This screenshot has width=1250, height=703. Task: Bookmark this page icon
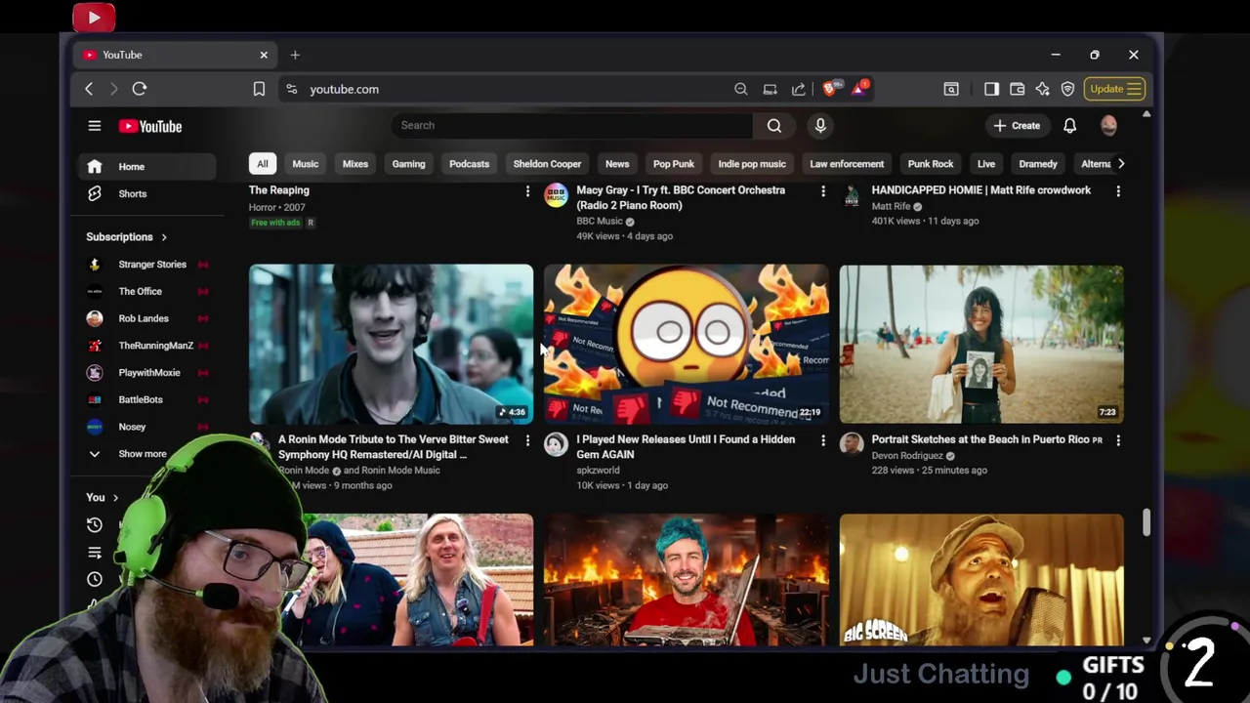(259, 89)
